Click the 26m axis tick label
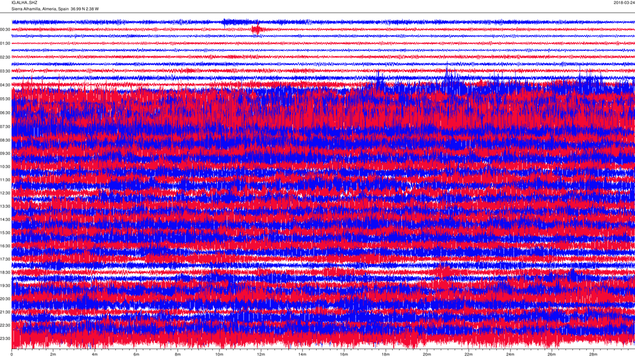 click(x=551, y=354)
